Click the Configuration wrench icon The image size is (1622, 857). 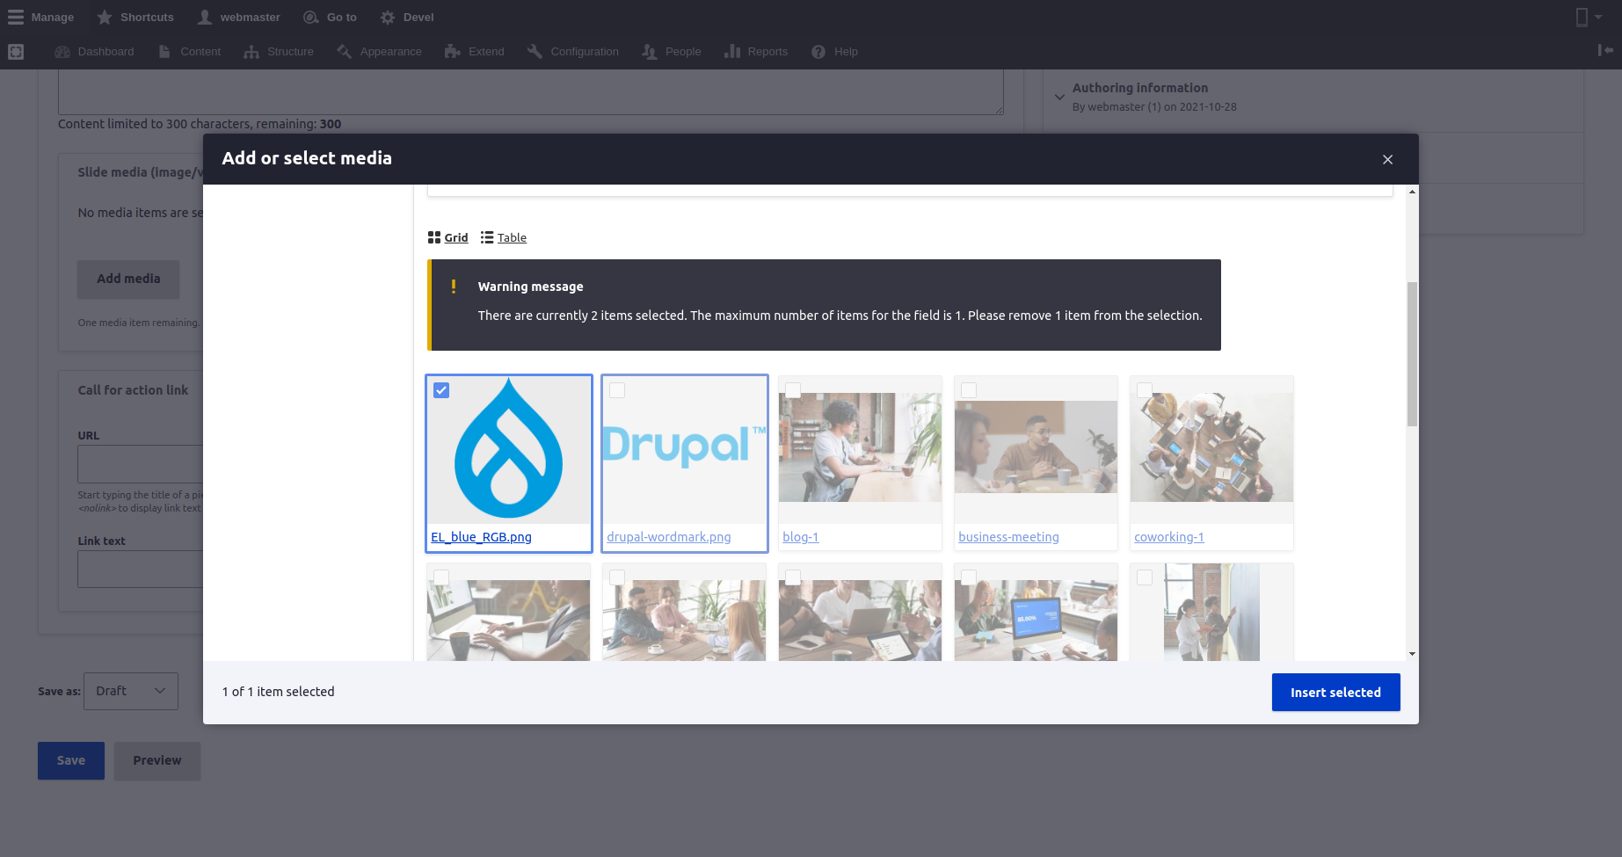[x=535, y=52]
